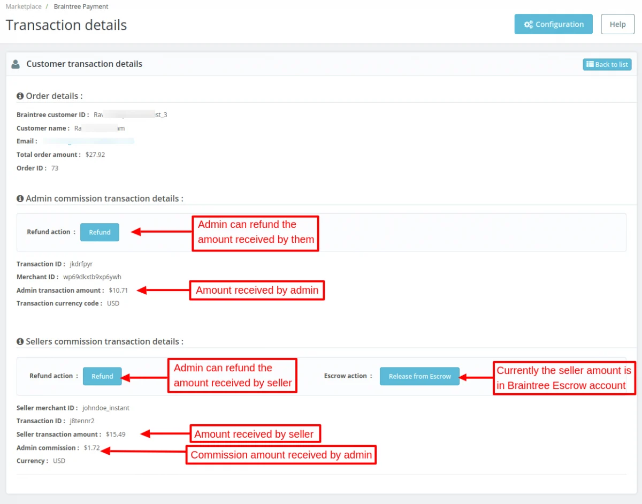642x504 pixels.
Task: Click the Total order amount $27.92
Action: tap(95, 155)
